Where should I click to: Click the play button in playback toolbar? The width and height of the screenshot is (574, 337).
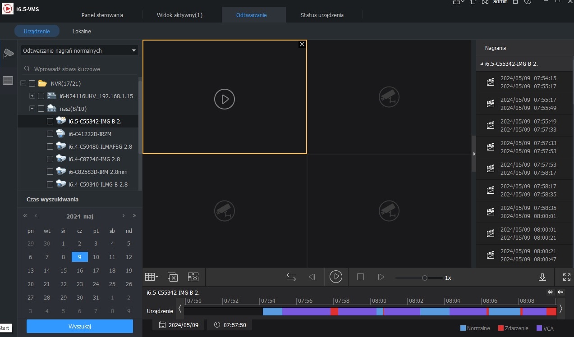coord(335,277)
